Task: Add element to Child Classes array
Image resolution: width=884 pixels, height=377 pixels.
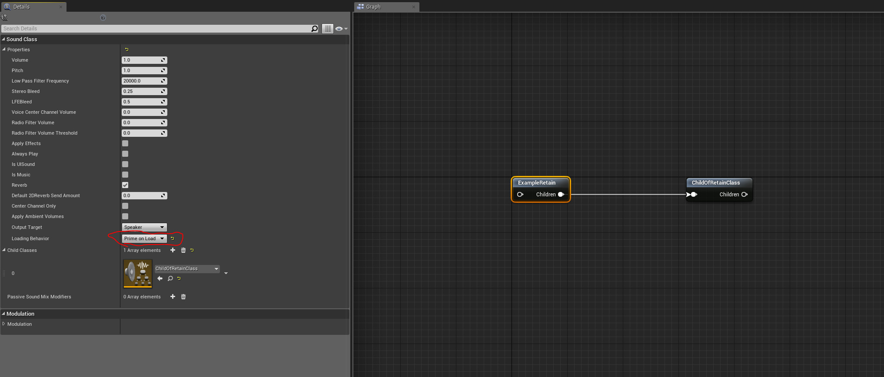Action: (173, 250)
